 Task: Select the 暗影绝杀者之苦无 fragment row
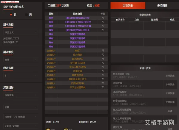coord(76,79)
